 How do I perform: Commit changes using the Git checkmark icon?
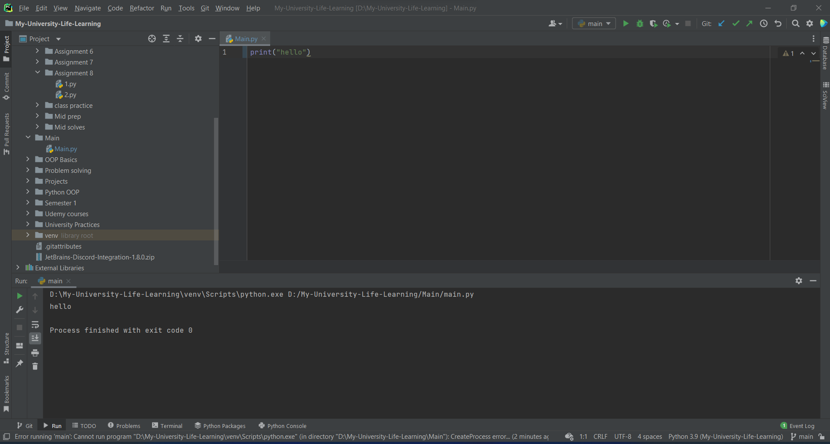coord(736,23)
